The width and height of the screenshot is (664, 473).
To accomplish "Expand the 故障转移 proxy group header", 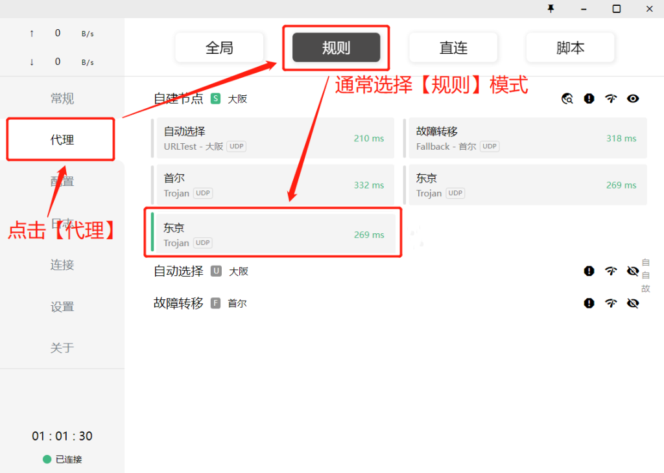I will pos(179,303).
